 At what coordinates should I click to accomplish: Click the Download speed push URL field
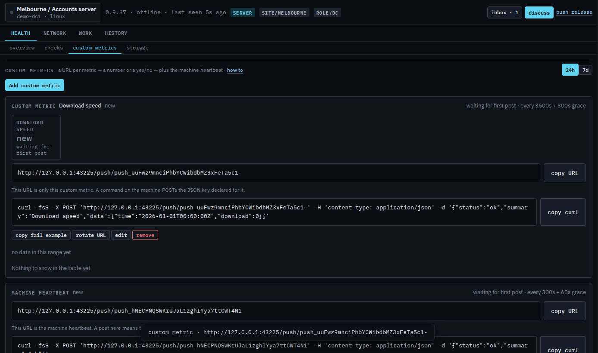pos(276,173)
